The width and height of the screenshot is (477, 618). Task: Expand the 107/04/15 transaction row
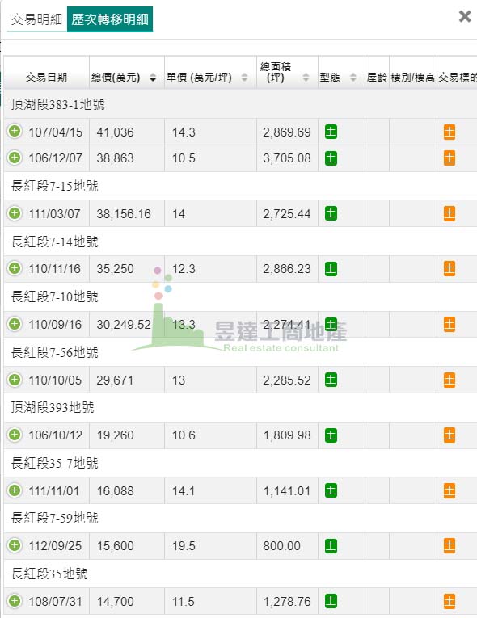[15, 131]
